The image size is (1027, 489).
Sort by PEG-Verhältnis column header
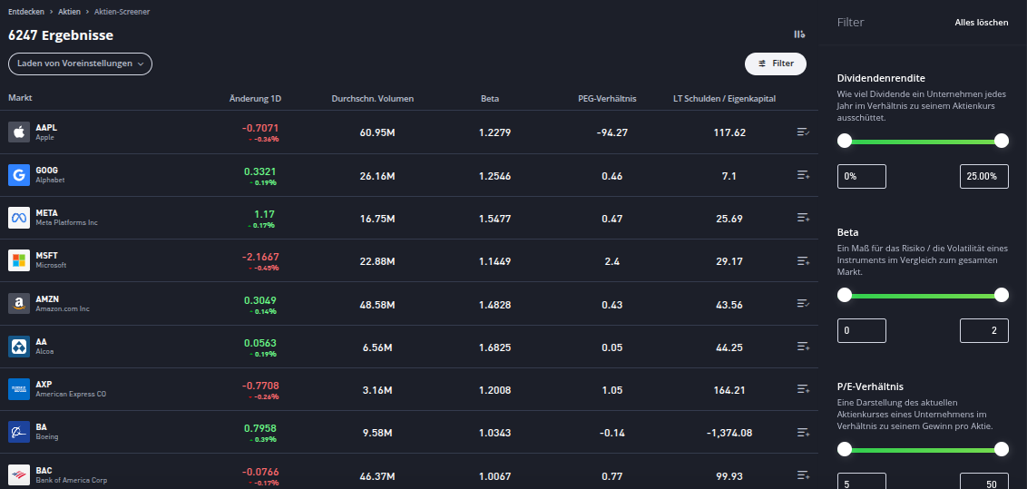[x=607, y=99]
